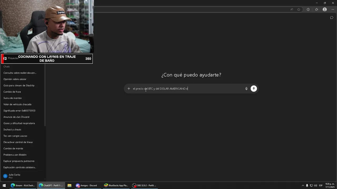Collapse the Chats section header
This screenshot has height=189, width=337.
7,67
